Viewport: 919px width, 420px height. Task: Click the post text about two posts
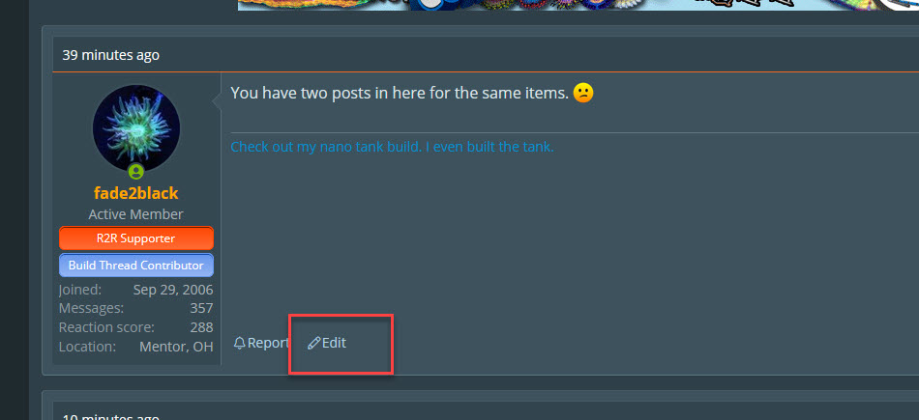tap(400, 93)
